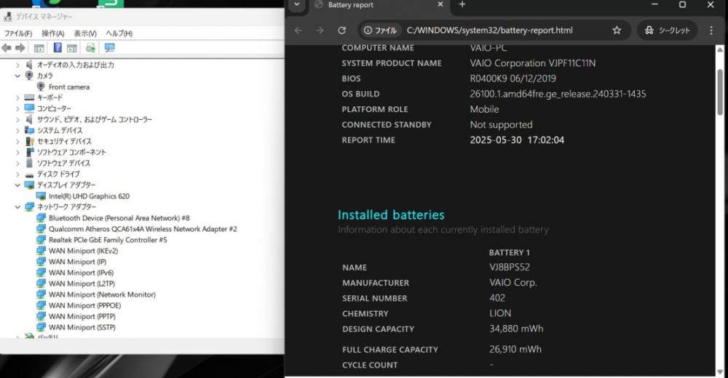Viewport: 728px width, 378px height.
Task: Click the Front camera webcam icon
Action: click(41, 87)
